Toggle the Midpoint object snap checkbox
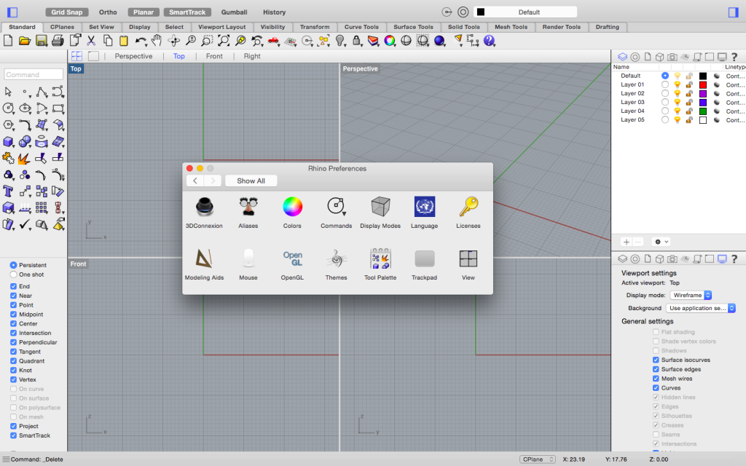Image resolution: width=746 pixels, height=466 pixels. (x=13, y=315)
